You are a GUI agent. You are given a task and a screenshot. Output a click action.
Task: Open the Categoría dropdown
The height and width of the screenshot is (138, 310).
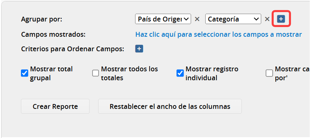click(233, 19)
